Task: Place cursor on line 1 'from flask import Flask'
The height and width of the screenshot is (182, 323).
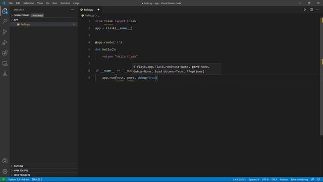Action: (116, 21)
